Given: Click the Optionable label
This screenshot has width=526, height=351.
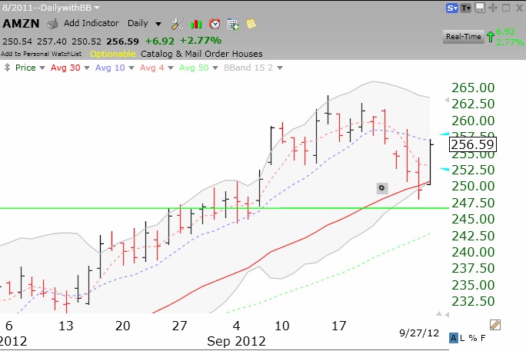Looking at the screenshot, I should (x=113, y=54).
